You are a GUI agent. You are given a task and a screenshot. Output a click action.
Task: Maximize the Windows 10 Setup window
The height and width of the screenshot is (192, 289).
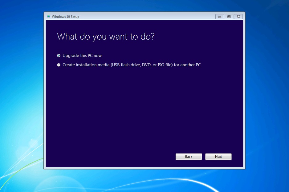point(229,17)
